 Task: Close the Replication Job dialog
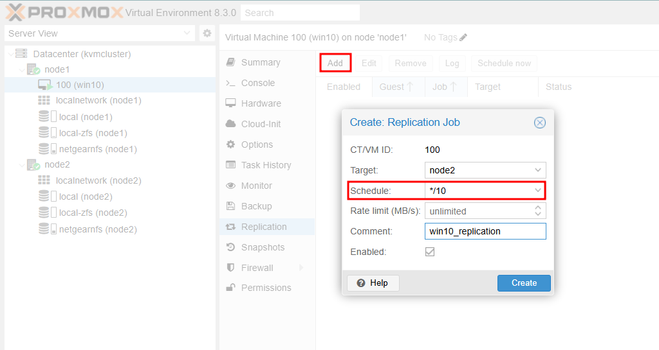click(540, 123)
